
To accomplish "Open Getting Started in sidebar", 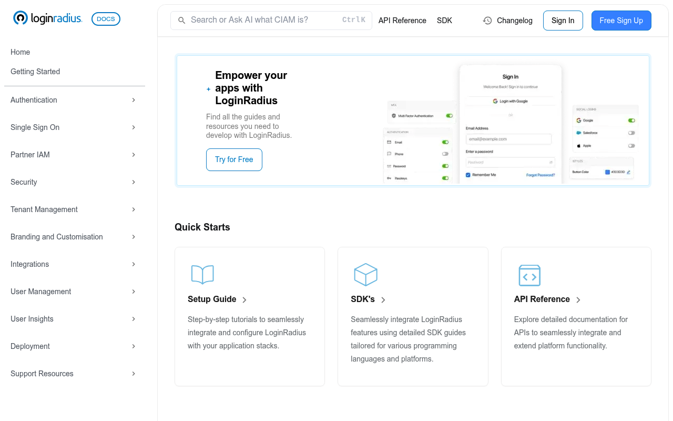I will point(35,72).
